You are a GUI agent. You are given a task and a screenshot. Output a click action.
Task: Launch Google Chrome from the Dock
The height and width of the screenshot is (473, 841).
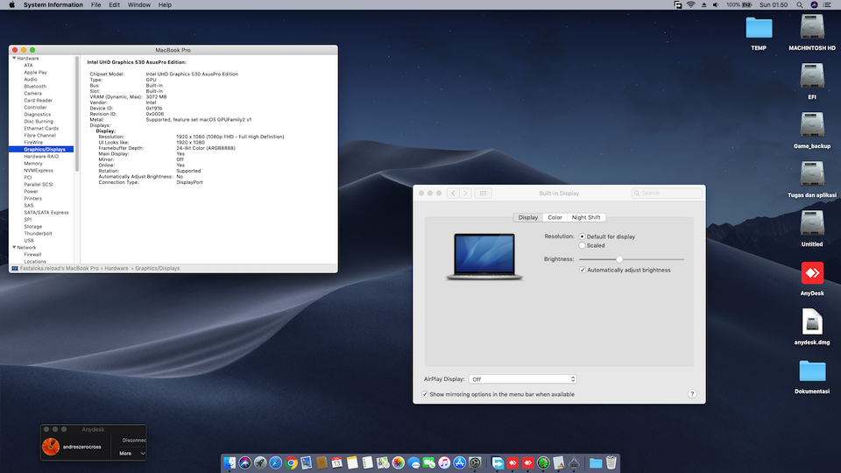pos(291,462)
